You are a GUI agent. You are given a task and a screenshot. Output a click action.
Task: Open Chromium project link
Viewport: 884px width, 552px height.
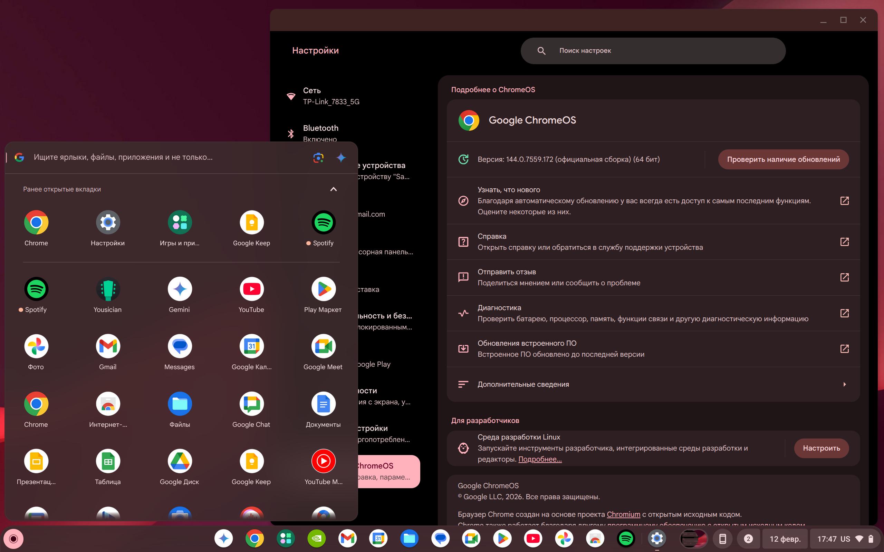tap(623, 514)
